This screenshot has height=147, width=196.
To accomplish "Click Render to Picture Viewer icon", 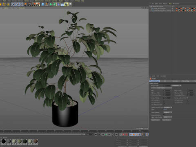I will point(34,4).
